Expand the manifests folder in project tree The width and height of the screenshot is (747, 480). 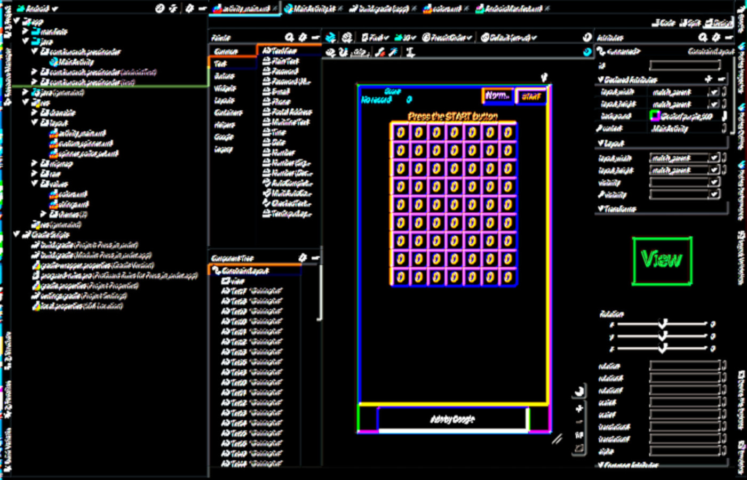click(x=25, y=32)
